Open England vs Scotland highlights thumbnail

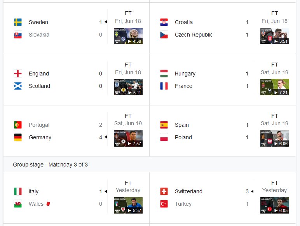[128, 87]
